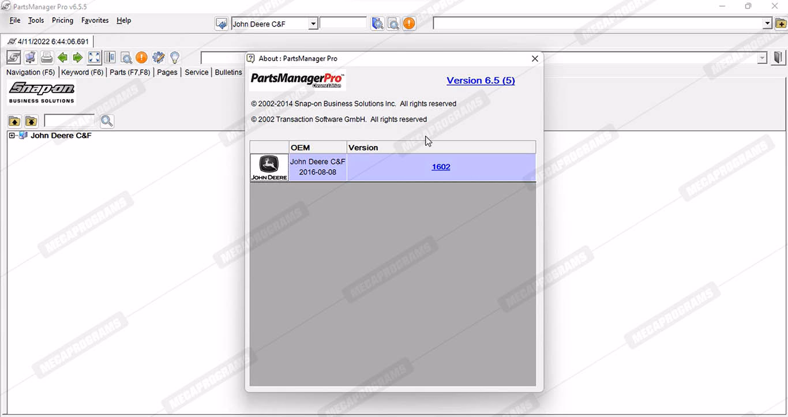This screenshot has height=417, width=788.
Task: Select the John Deere C&F tree item
Action: [61, 136]
